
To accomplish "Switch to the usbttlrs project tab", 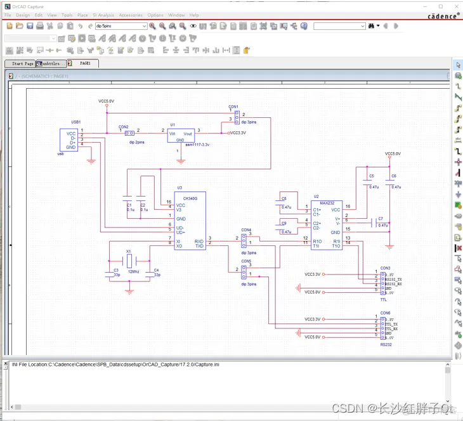I will (x=51, y=63).
